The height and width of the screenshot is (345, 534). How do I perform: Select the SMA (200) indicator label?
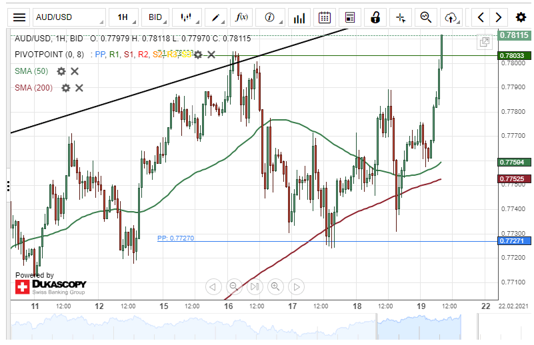34,88
